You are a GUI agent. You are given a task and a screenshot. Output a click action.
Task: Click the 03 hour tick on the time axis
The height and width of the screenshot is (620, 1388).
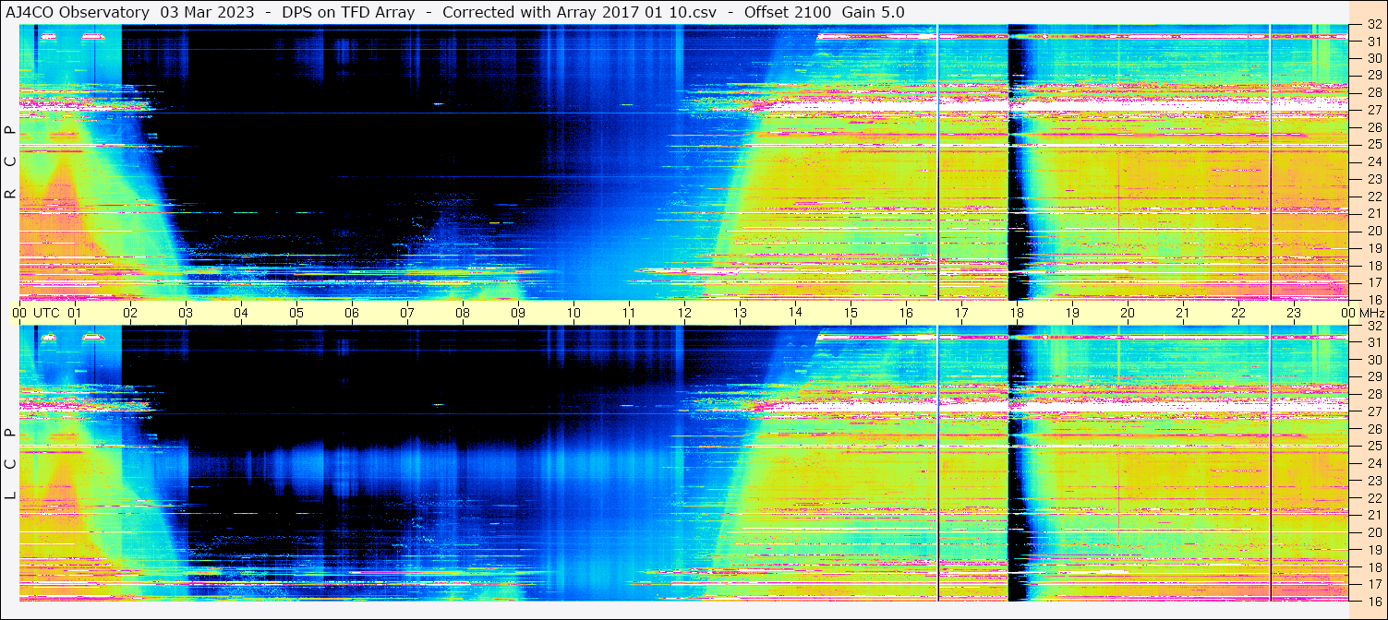point(186,313)
